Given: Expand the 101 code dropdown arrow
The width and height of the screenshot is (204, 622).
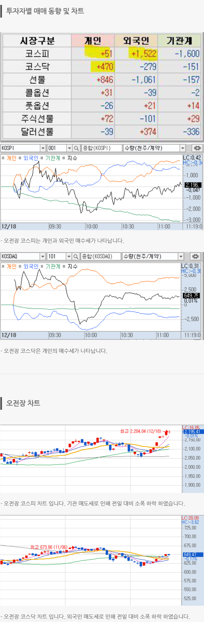Looking at the screenshot, I should (x=69, y=257).
